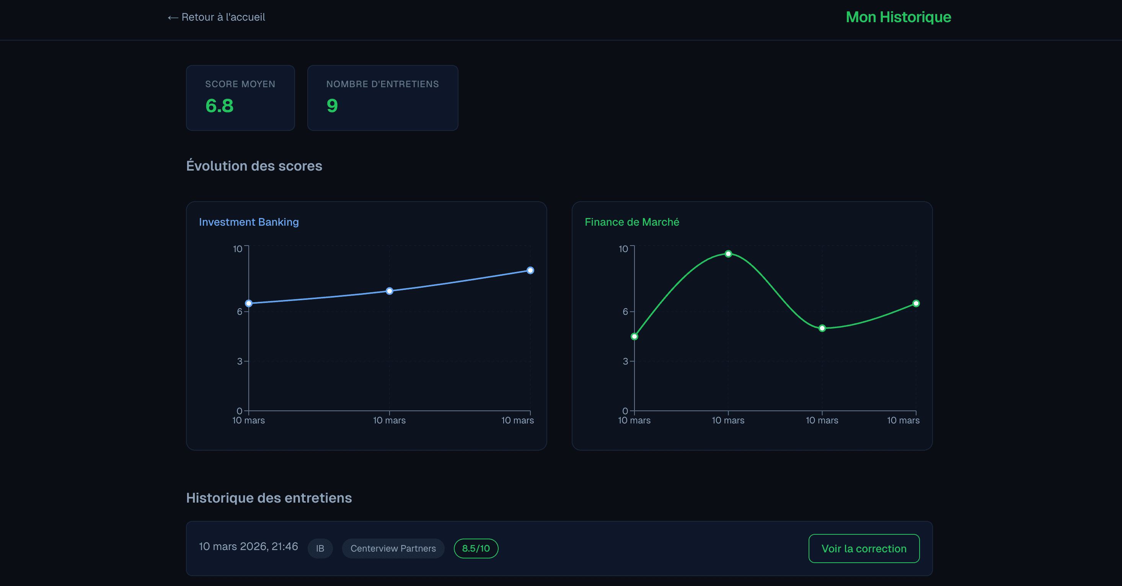Click the 10 mars 2026, 21:46 entry date

pos(248,546)
